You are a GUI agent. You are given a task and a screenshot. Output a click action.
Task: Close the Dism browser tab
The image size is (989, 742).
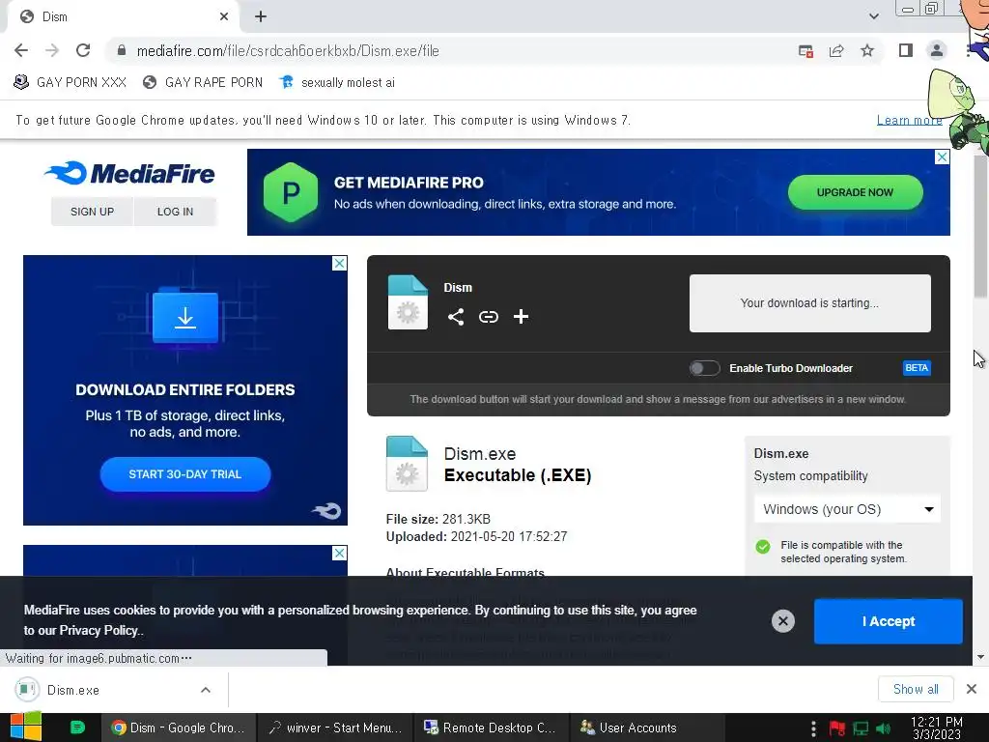tap(224, 17)
